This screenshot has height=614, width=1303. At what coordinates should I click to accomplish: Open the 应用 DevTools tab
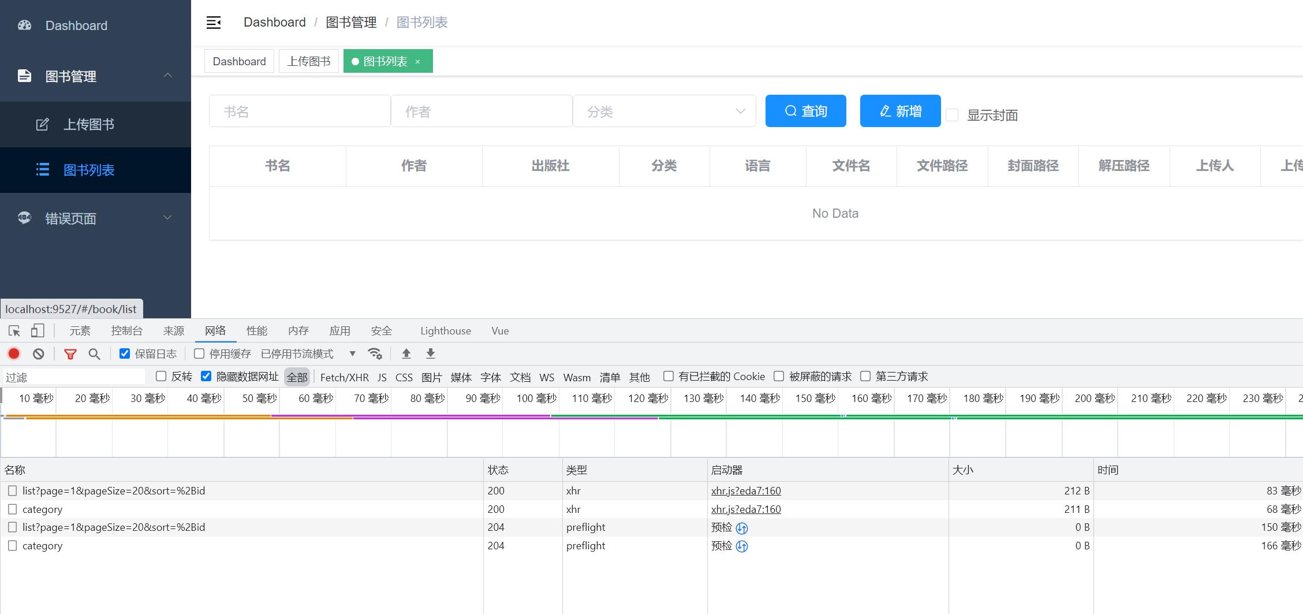tap(340, 330)
